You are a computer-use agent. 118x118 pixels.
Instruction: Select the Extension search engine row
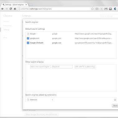click(71, 100)
